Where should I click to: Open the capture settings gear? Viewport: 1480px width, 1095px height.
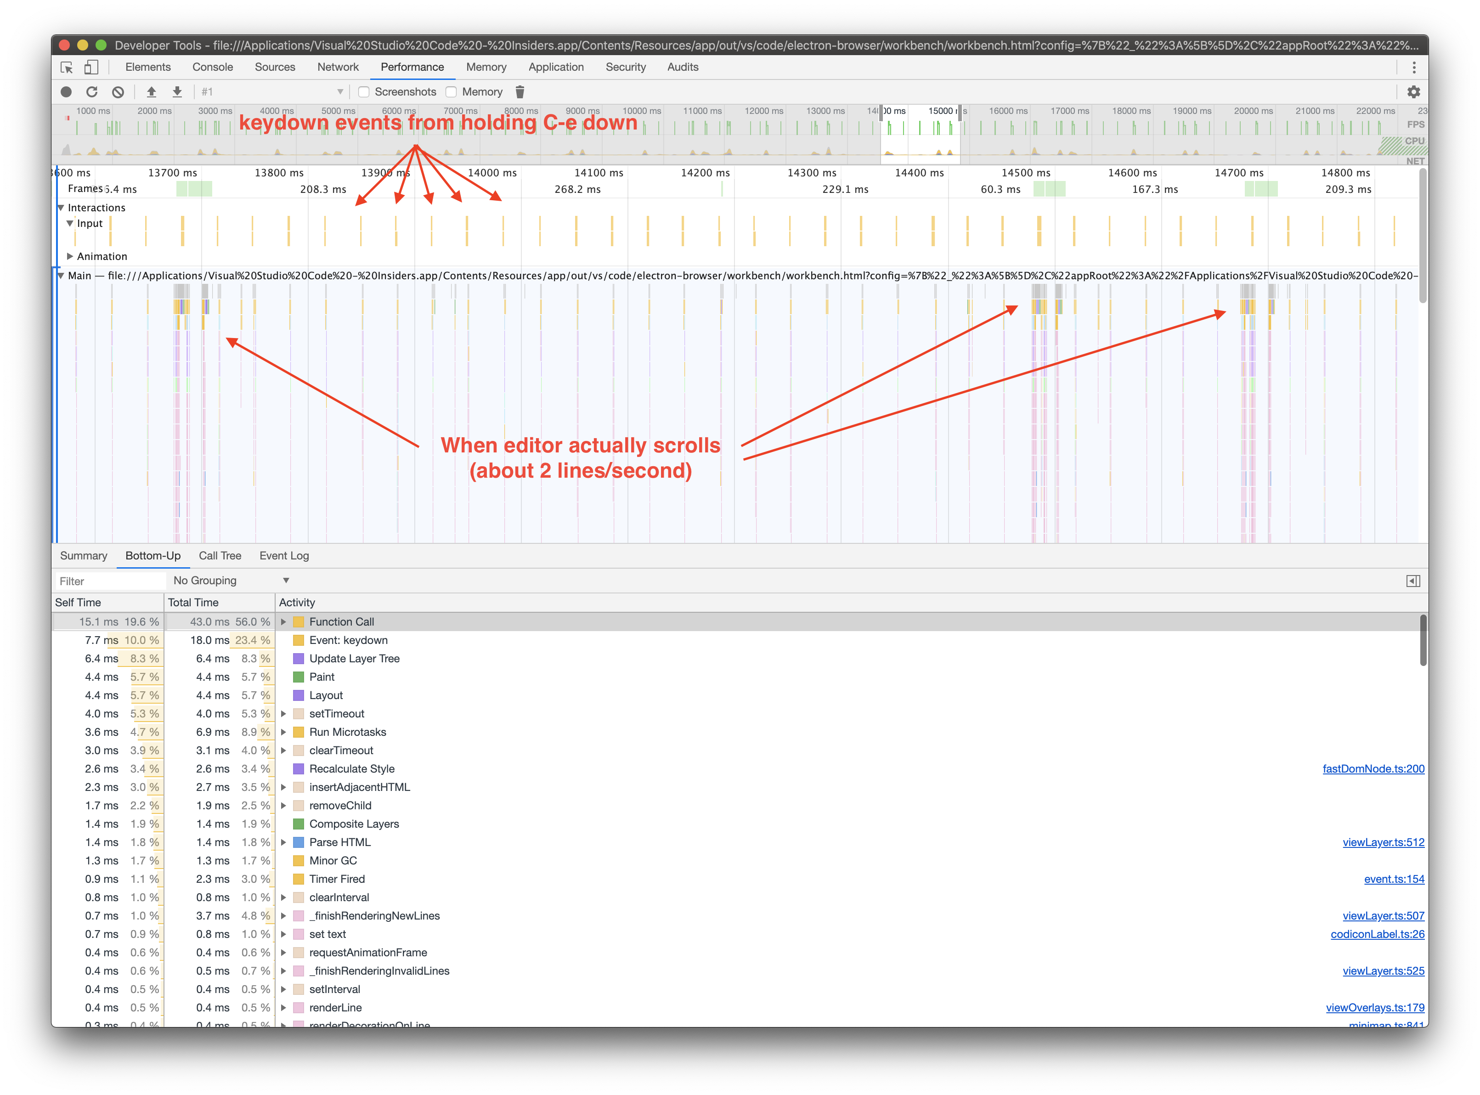coord(1414,92)
